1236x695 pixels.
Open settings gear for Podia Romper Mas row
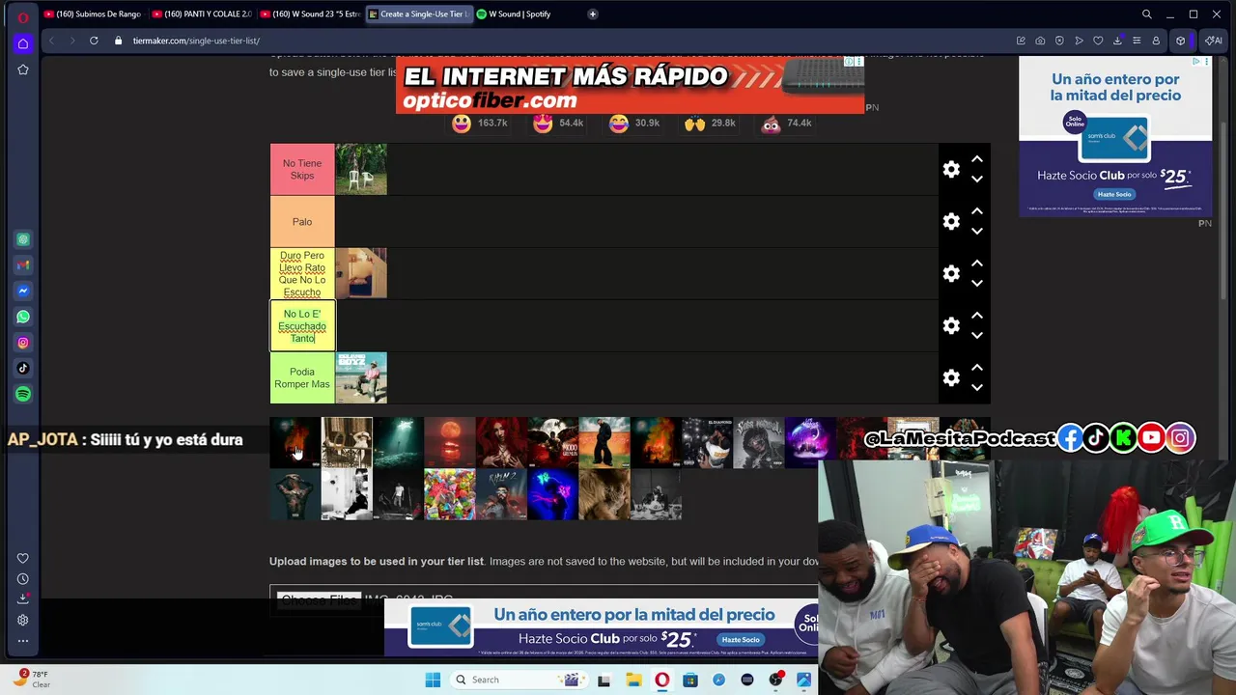[x=951, y=378]
